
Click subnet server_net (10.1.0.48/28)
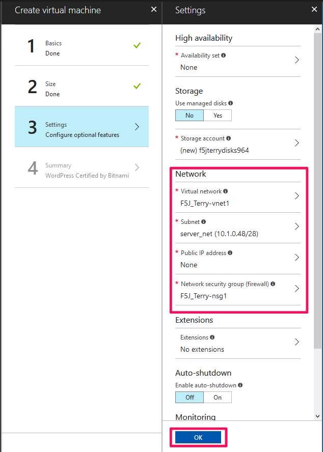219,234
